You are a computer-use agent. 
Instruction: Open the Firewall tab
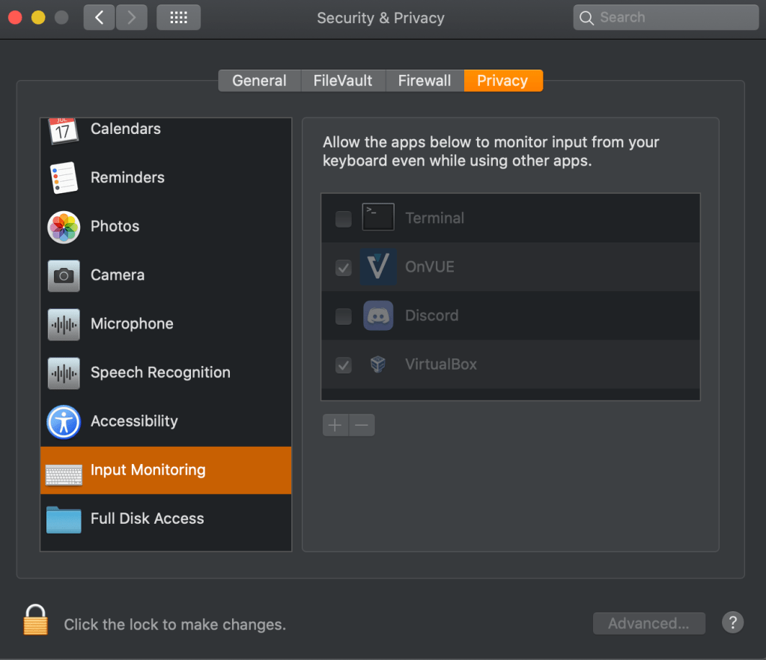(425, 81)
